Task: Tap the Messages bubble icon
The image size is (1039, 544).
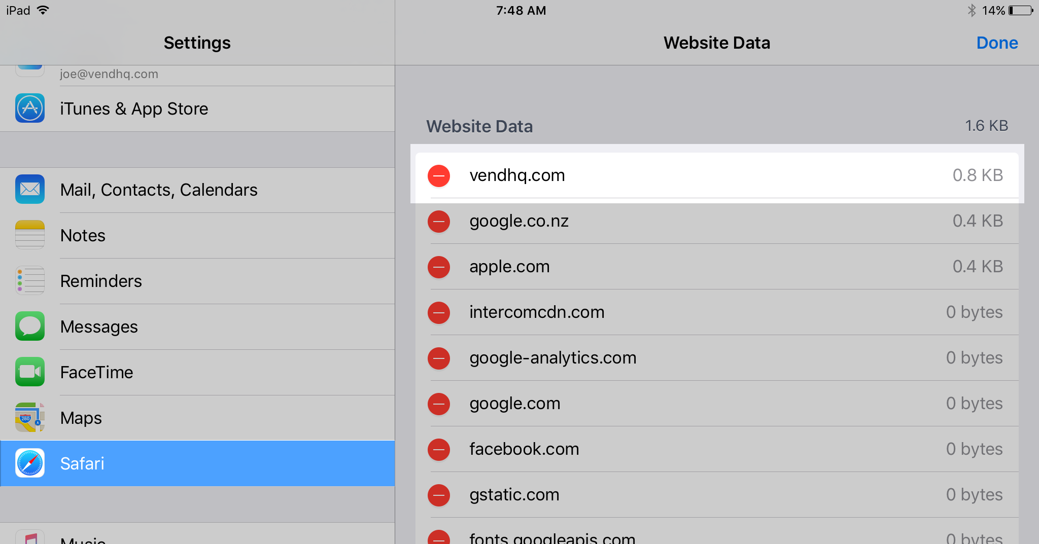Action: point(30,326)
